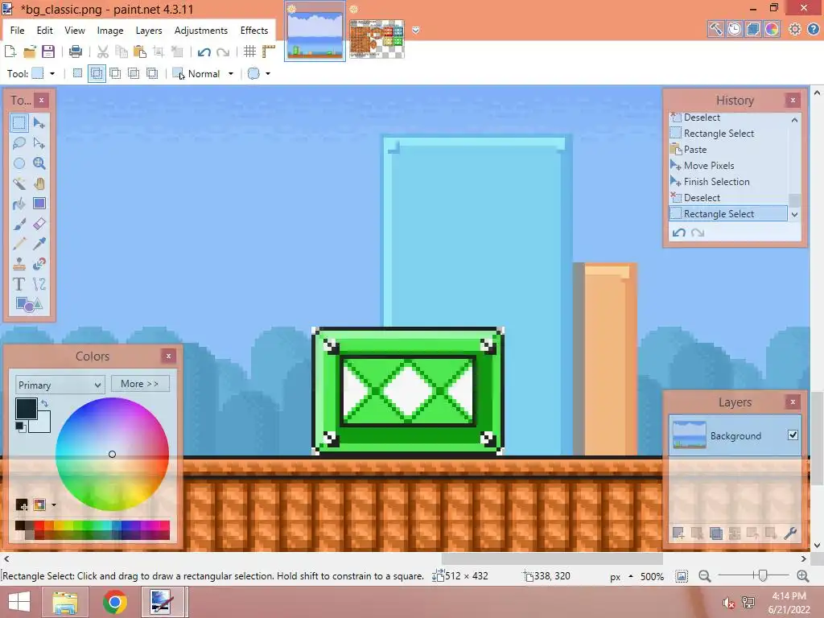Select the Move Selection tool
824x618 pixels.
point(39,143)
